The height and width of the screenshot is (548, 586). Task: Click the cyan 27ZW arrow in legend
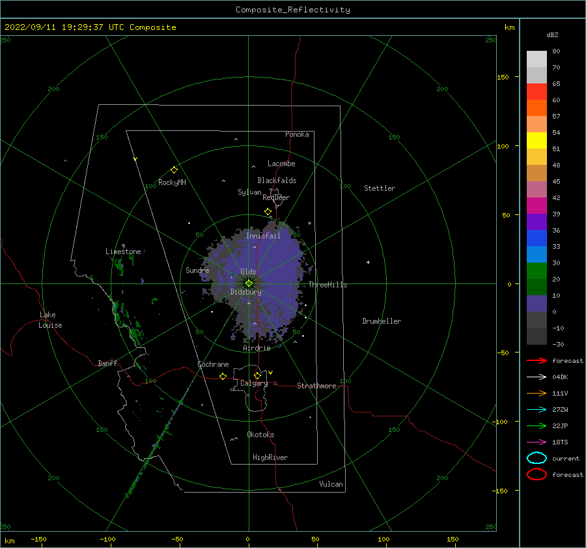[537, 410]
